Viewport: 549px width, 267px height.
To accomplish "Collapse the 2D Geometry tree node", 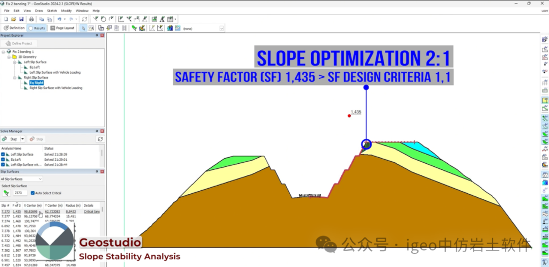I will (x=9, y=57).
